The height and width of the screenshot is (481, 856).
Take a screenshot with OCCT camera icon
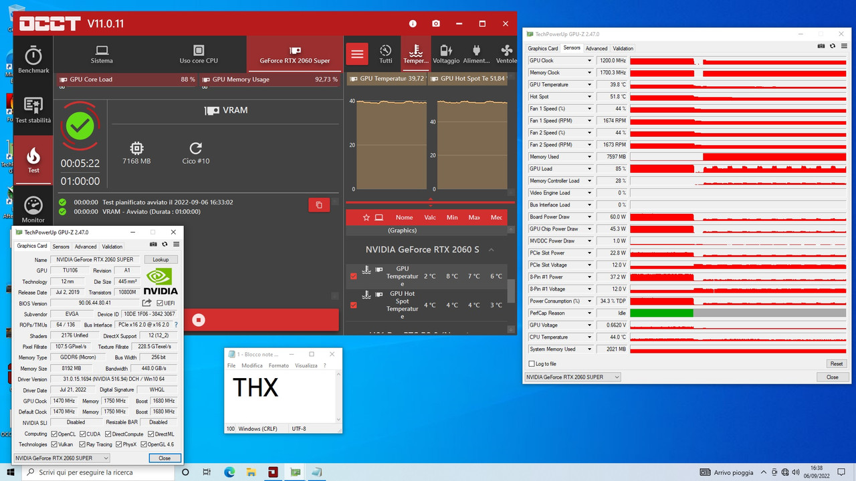[436, 23]
